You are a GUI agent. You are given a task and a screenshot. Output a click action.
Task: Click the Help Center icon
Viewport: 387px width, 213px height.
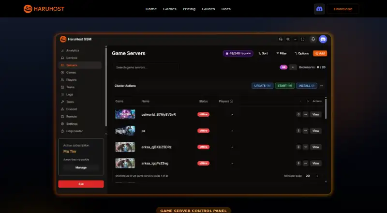click(x=62, y=131)
